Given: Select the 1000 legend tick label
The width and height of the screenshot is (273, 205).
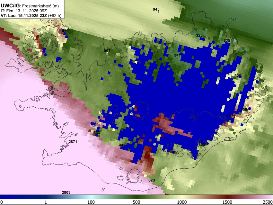Looking at the screenshot, I should coord(182,202).
